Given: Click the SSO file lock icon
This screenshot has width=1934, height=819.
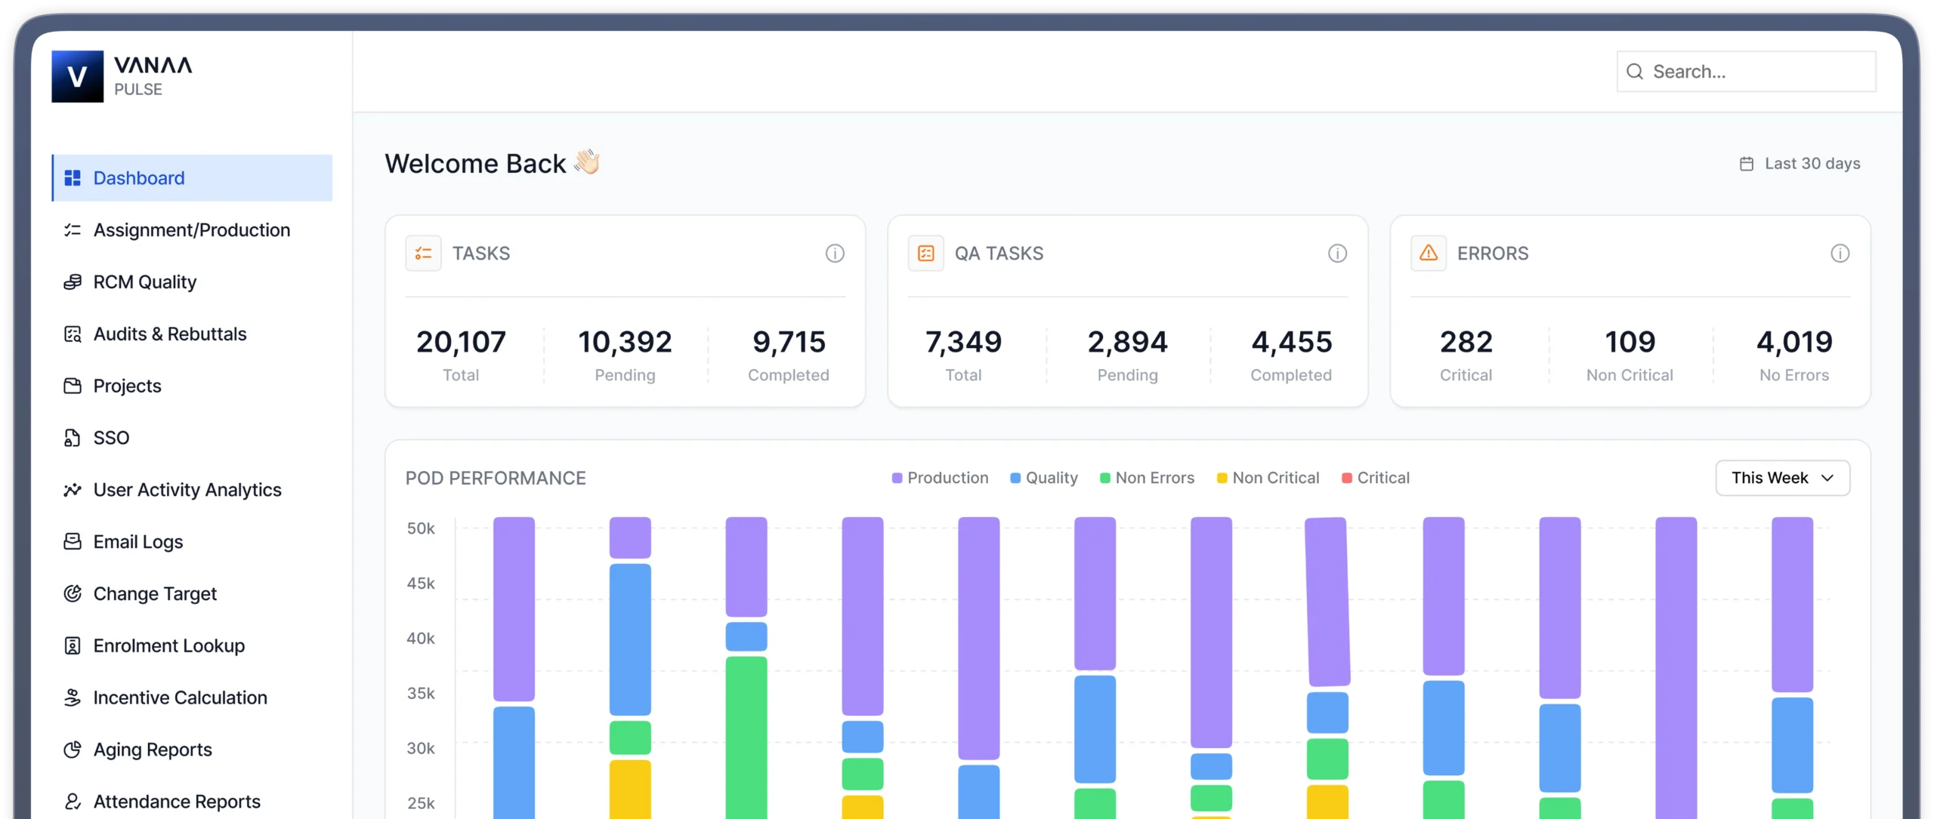Looking at the screenshot, I should tap(73, 438).
